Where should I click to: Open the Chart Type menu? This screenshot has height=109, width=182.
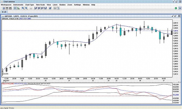point(29,5)
